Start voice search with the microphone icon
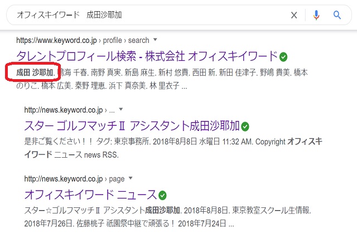The width and height of the screenshot is (357, 238). coord(316,15)
